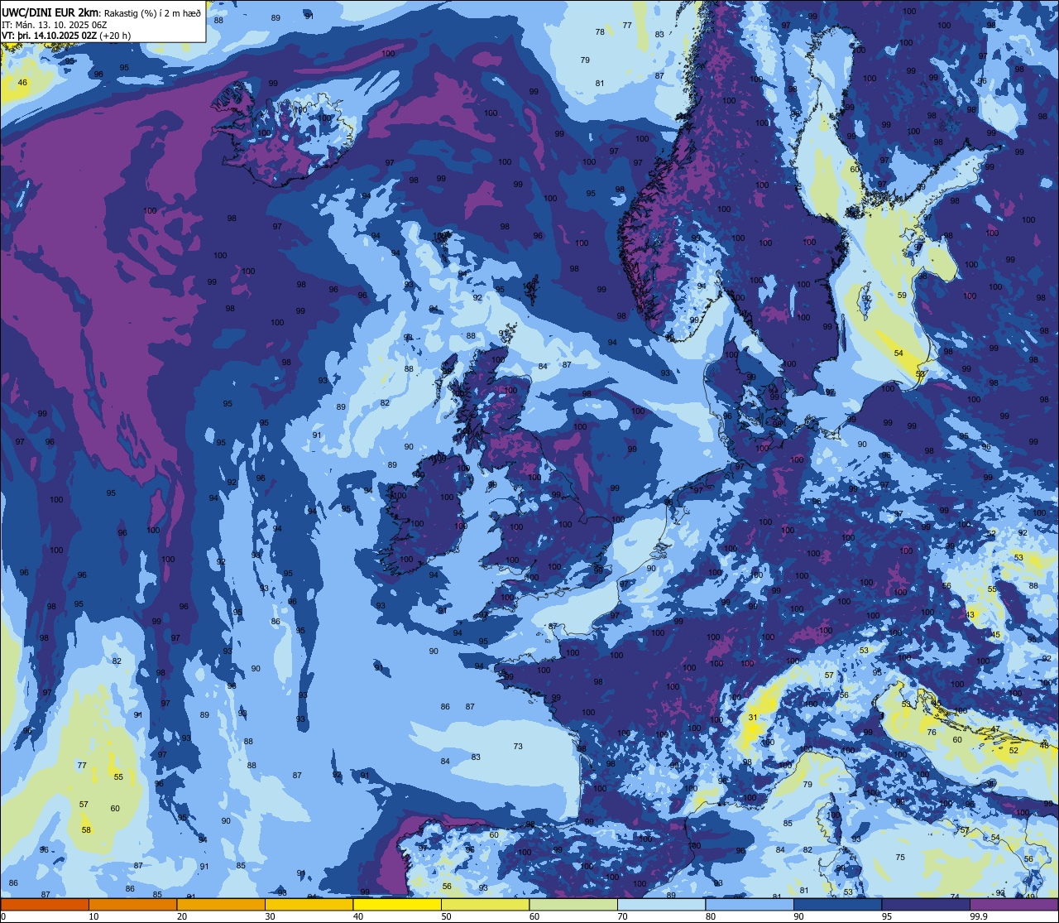Image resolution: width=1059 pixels, height=923 pixels.
Task: Click the Rakastig (%) í 2 m hæð label
Action: tap(151, 12)
